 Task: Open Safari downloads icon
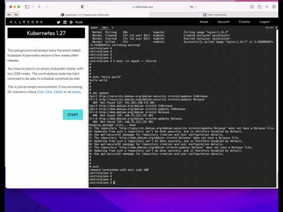point(252,7)
